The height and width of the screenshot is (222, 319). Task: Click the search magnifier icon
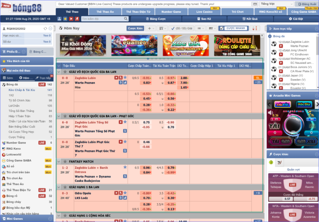click(126, 19)
